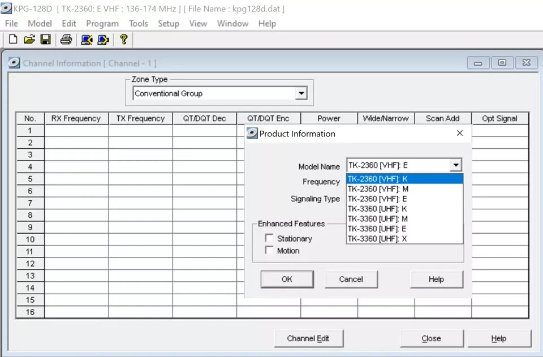This screenshot has width=543, height=357.
Task: Open the Tools menu
Action: 138,23
